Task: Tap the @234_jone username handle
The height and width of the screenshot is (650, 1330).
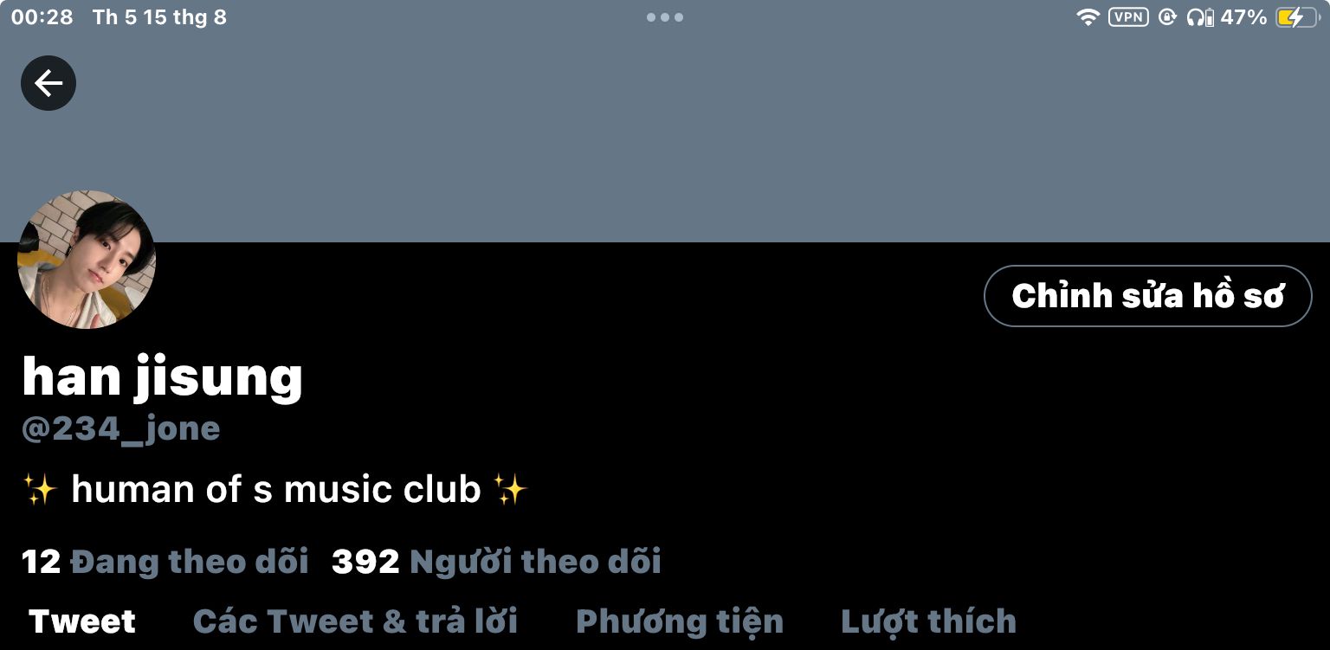Action: [x=120, y=428]
